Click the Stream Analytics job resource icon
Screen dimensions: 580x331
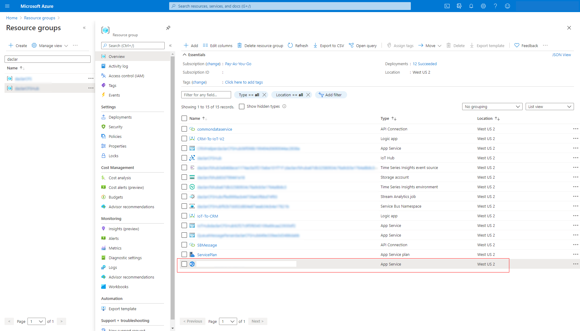(x=192, y=196)
